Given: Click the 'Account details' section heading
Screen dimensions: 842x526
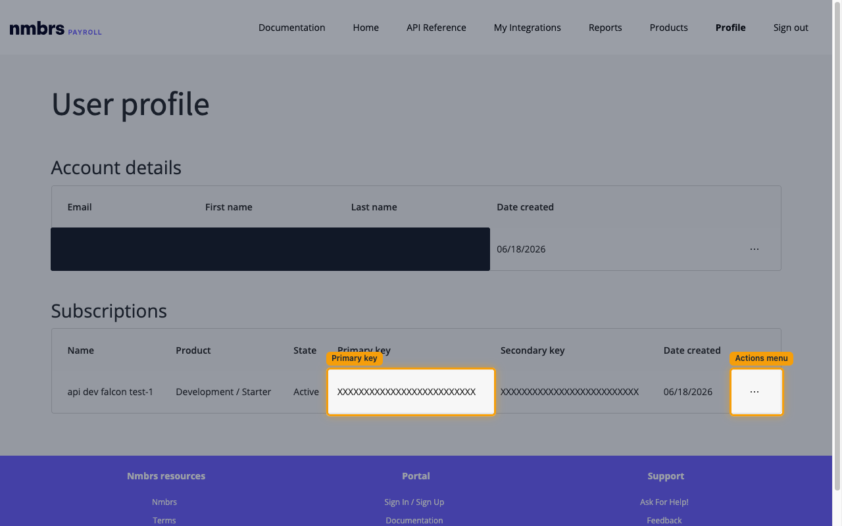Looking at the screenshot, I should pos(116,168).
